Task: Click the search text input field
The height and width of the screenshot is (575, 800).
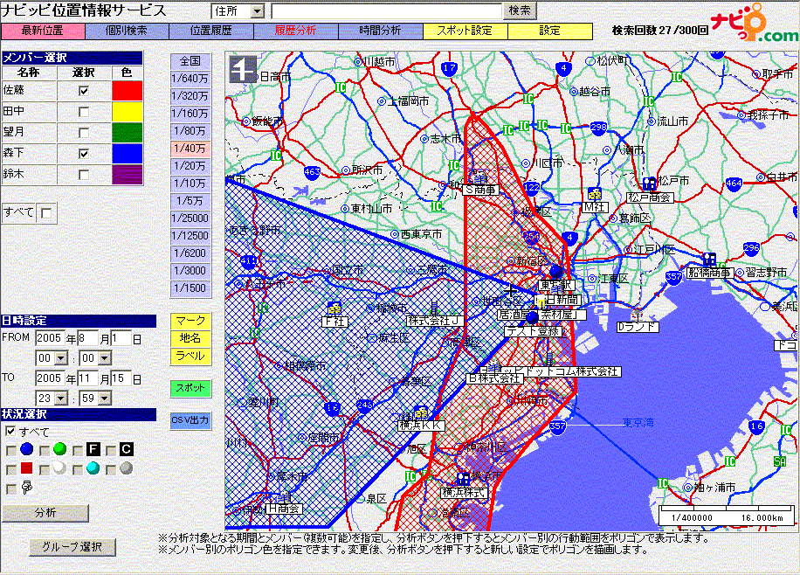Action: 385,11
